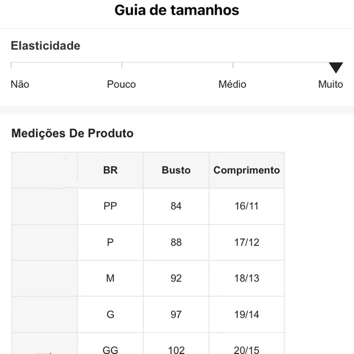Click the 'Elasticidade' section heading
The width and height of the screenshot is (354, 354).
pyautogui.click(x=45, y=45)
